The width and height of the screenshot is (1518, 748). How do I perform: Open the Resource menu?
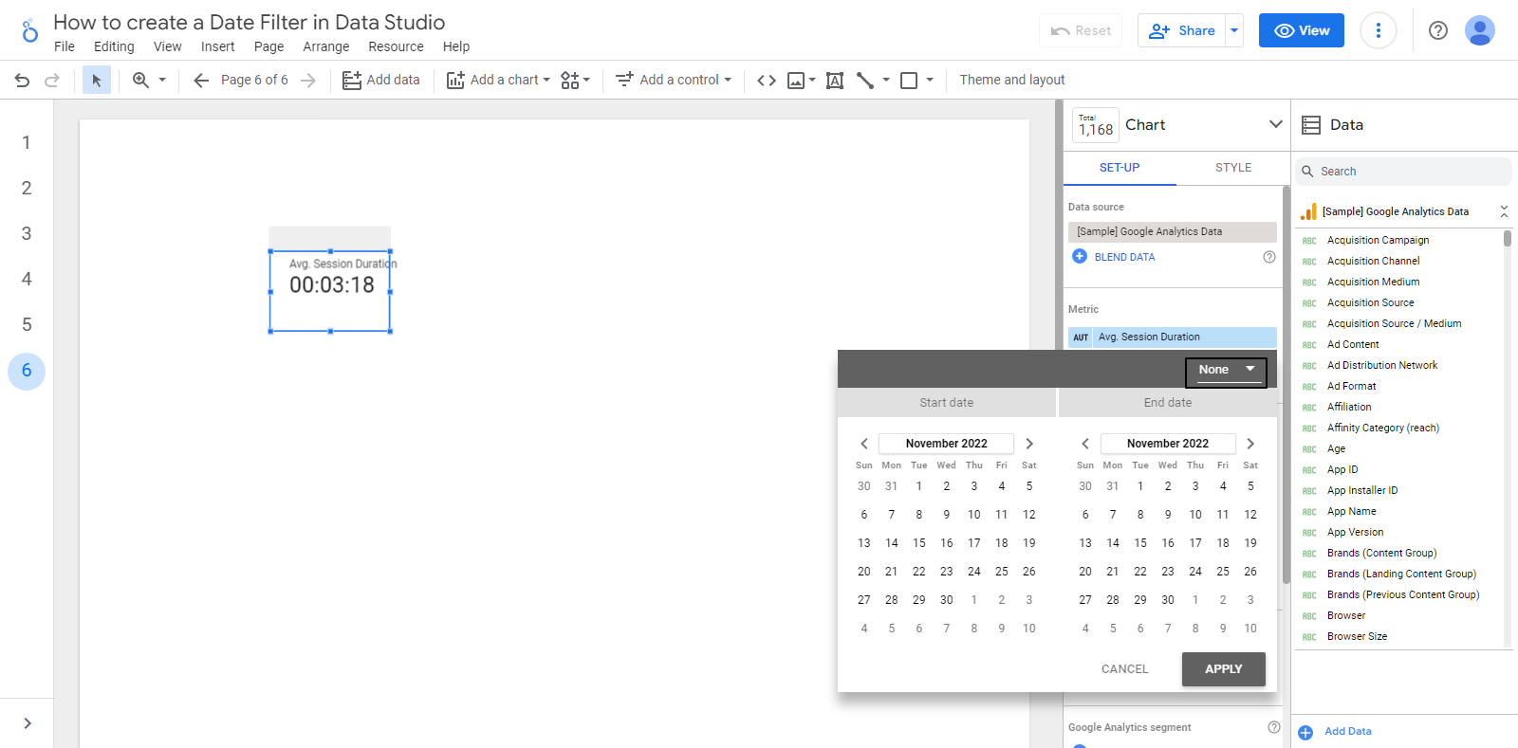point(396,46)
